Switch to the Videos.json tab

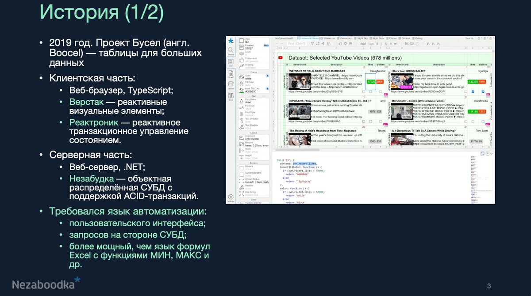coord(345,38)
